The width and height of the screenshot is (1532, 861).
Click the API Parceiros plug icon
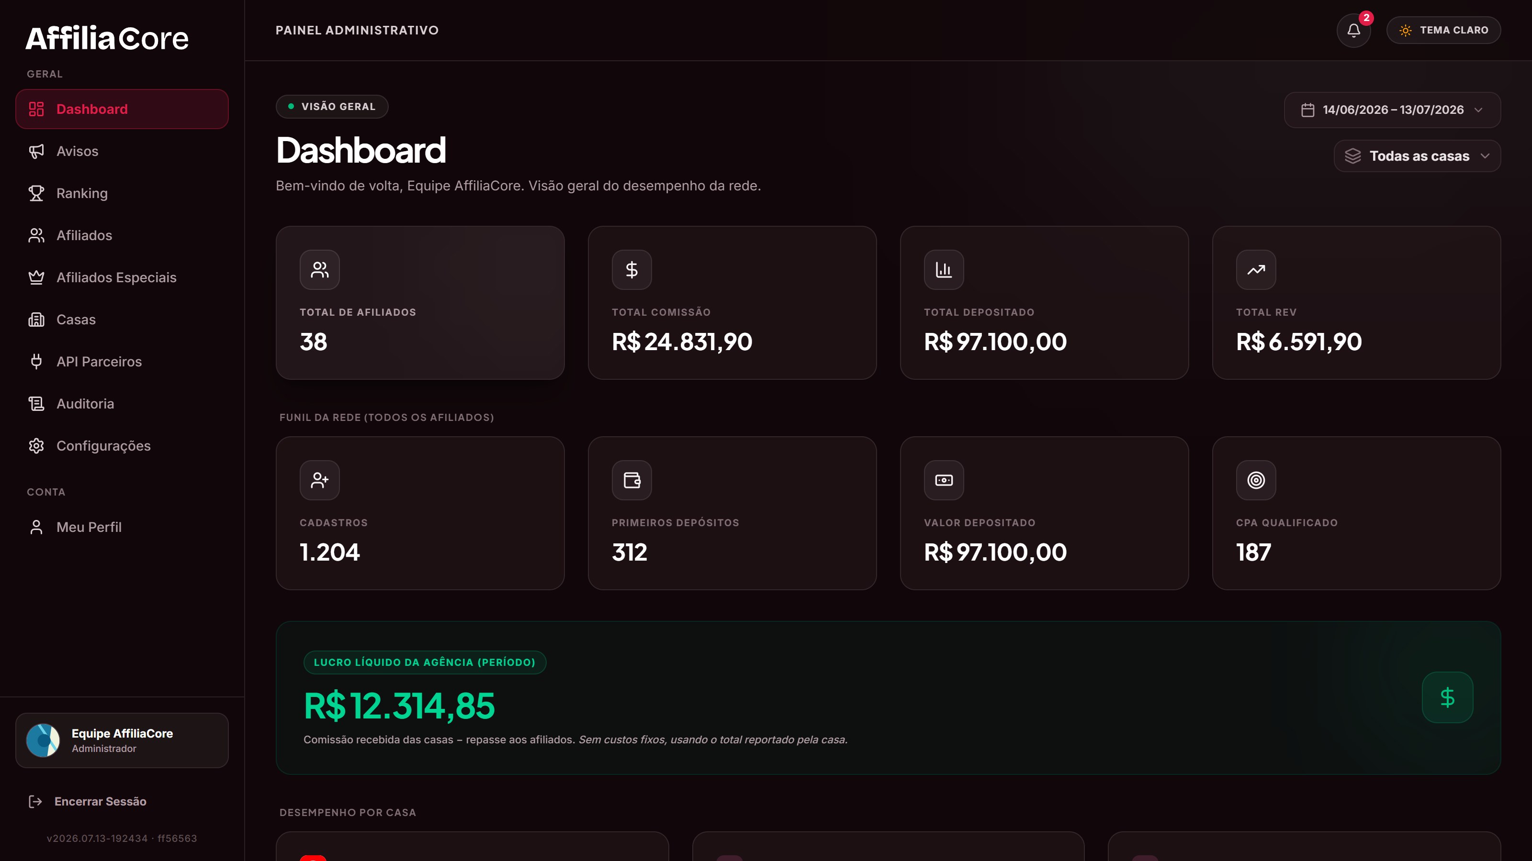tap(36, 361)
